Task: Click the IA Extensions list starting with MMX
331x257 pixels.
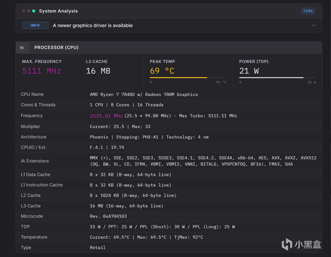Action: (x=203, y=161)
